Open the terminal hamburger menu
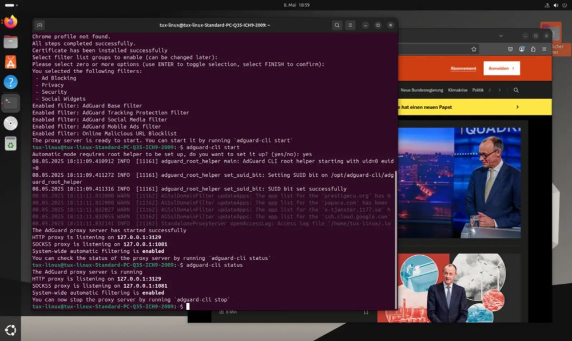The height and width of the screenshot is (341, 572). pyautogui.click(x=350, y=25)
